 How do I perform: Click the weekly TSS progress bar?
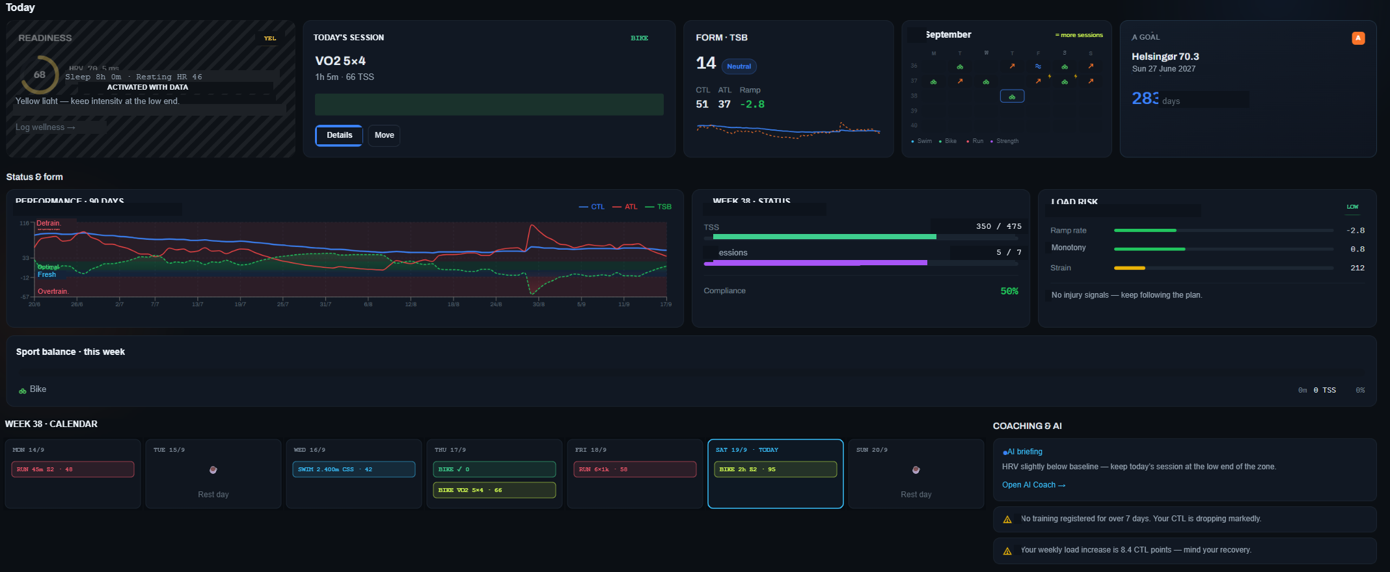click(x=862, y=237)
